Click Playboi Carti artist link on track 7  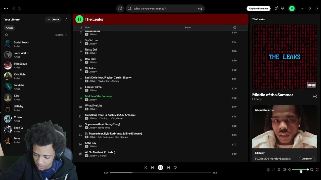coord(104,81)
